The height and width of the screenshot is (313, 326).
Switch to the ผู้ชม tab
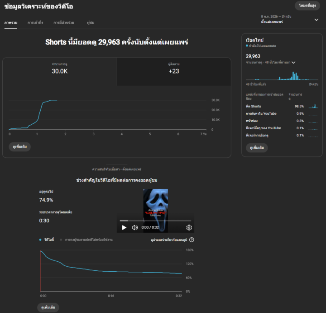click(x=91, y=23)
